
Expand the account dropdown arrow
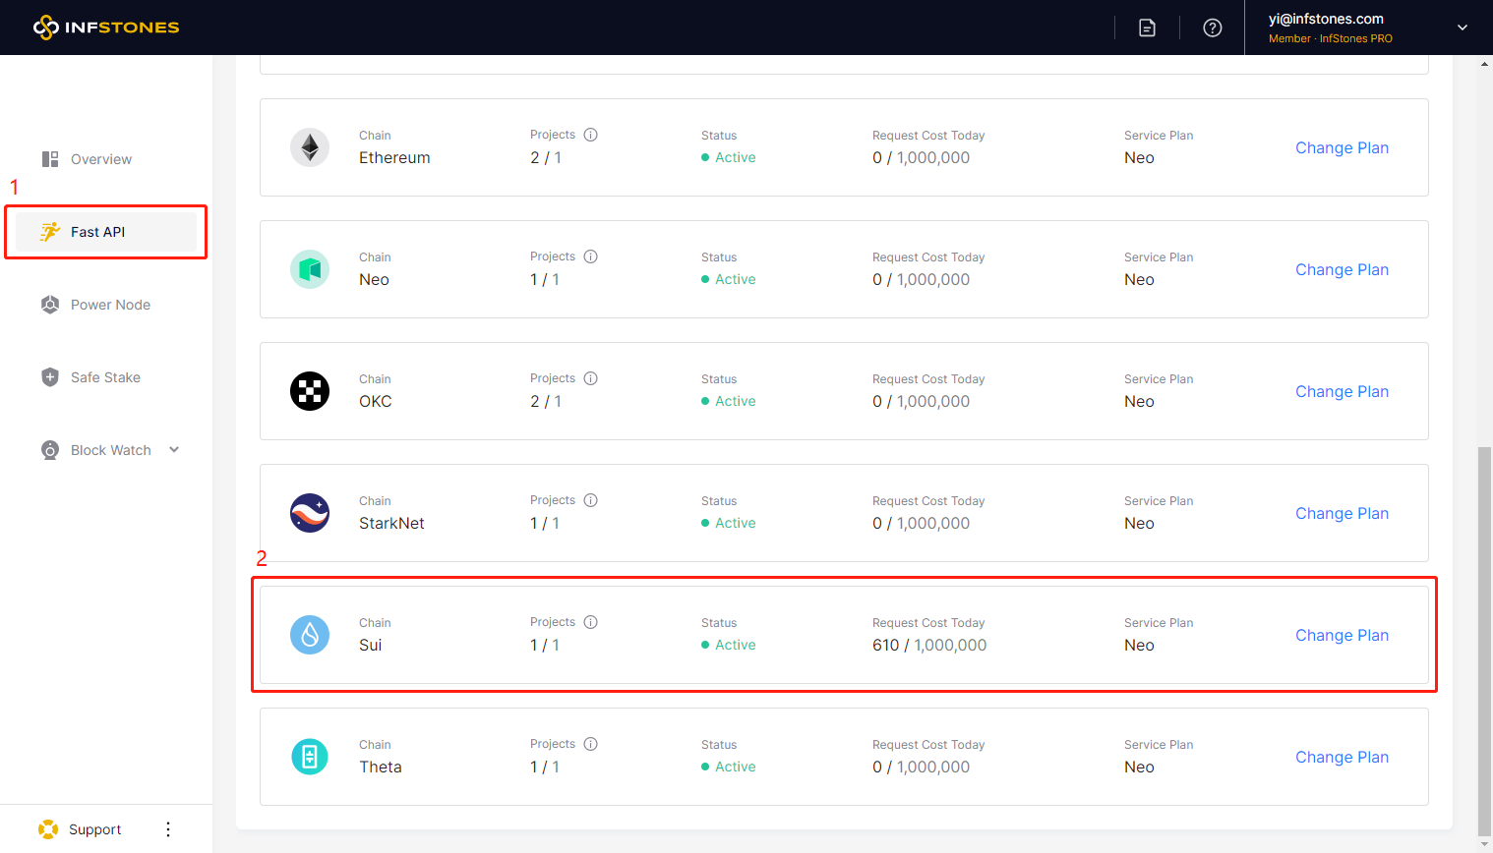1463,28
